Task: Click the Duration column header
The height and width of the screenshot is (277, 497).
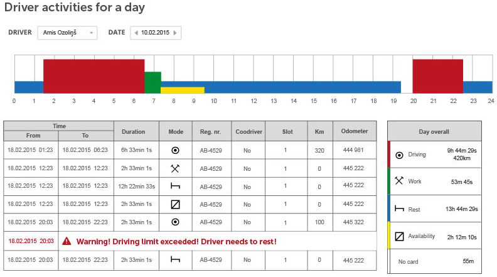Action: (132, 131)
